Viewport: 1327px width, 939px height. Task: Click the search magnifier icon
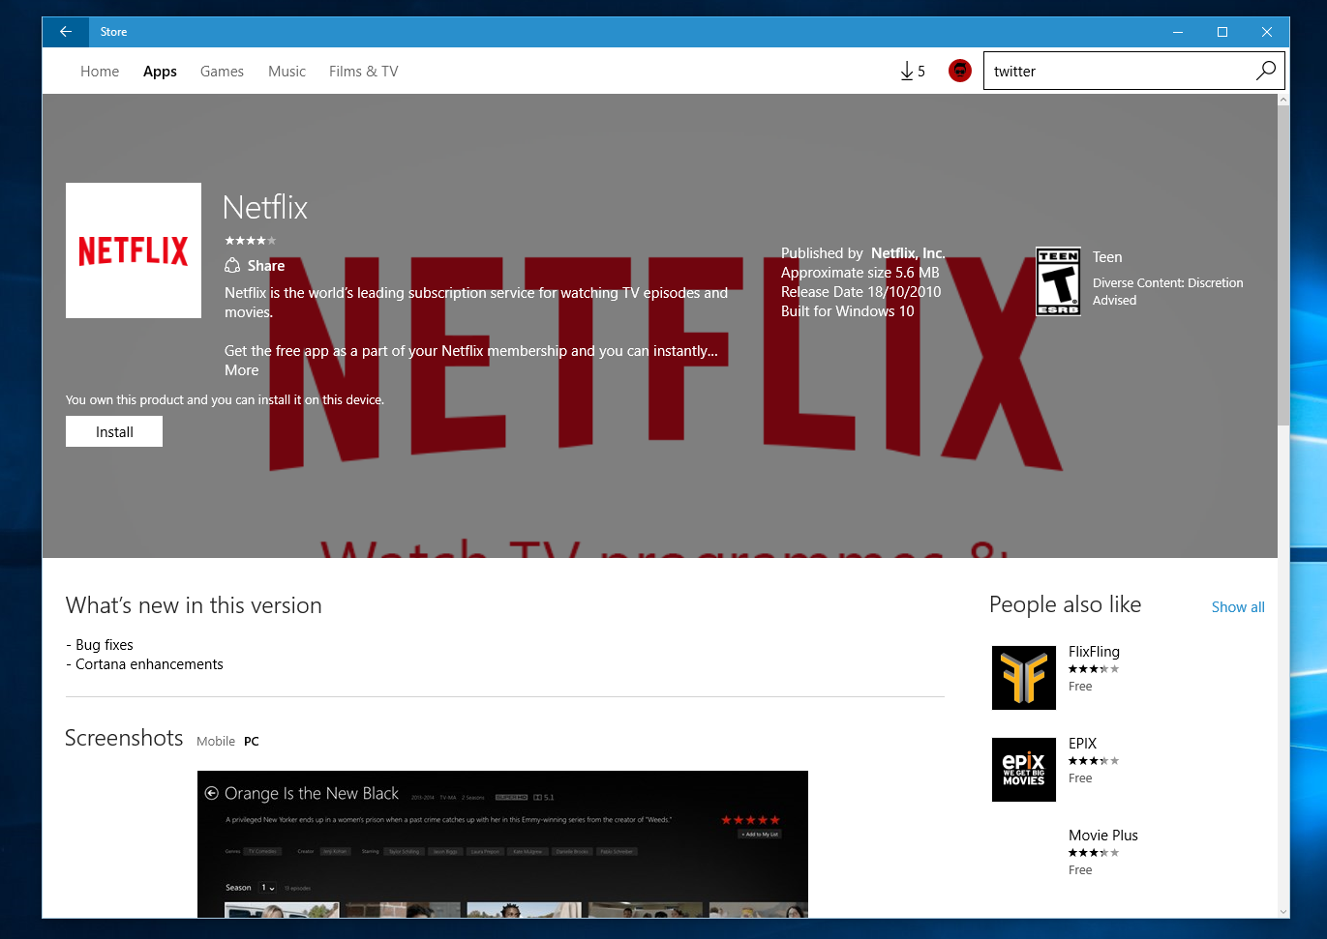pos(1265,71)
